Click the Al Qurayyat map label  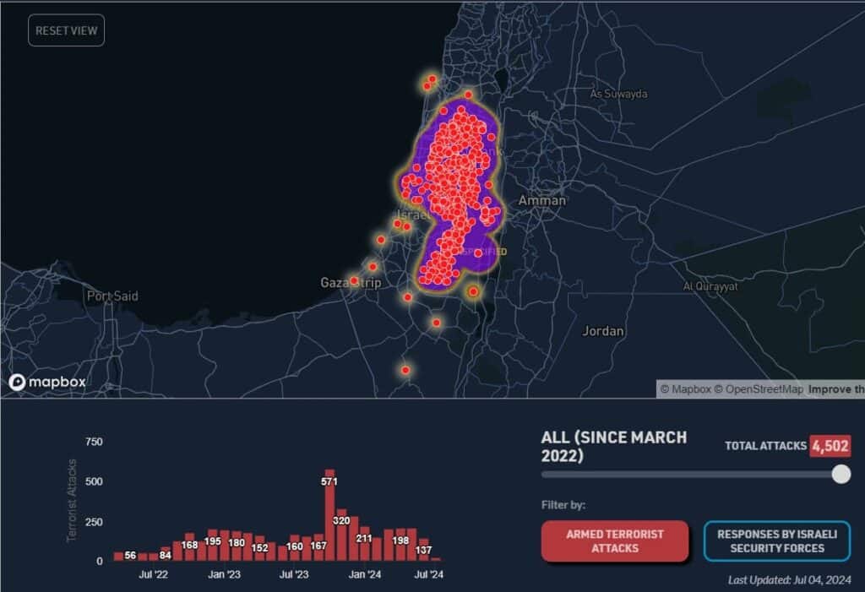(x=710, y=286)
